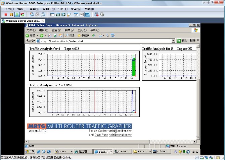Image resolution: width=225 pixels, height=160 pixels.
Task: Open the IE 工具(T) menu
Action: point(82,30)
